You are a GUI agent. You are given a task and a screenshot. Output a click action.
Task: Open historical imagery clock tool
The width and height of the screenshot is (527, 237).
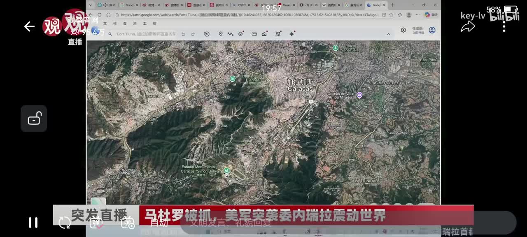(207, 34)
